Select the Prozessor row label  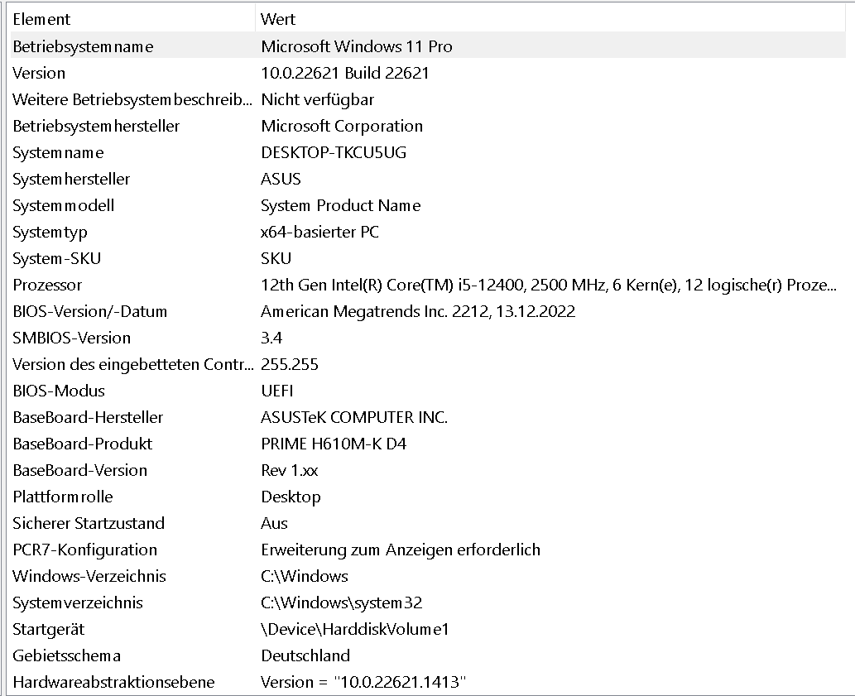pos(47,285)
